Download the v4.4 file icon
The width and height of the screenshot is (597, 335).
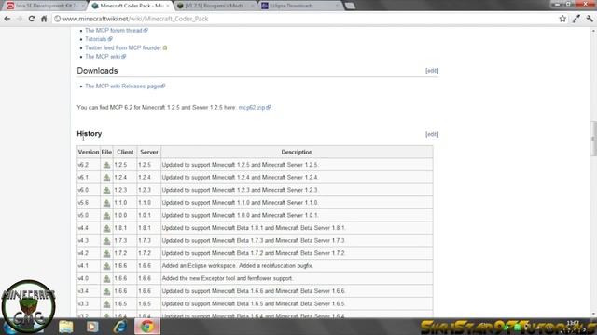pyautogui.click(x=106, y=228)
